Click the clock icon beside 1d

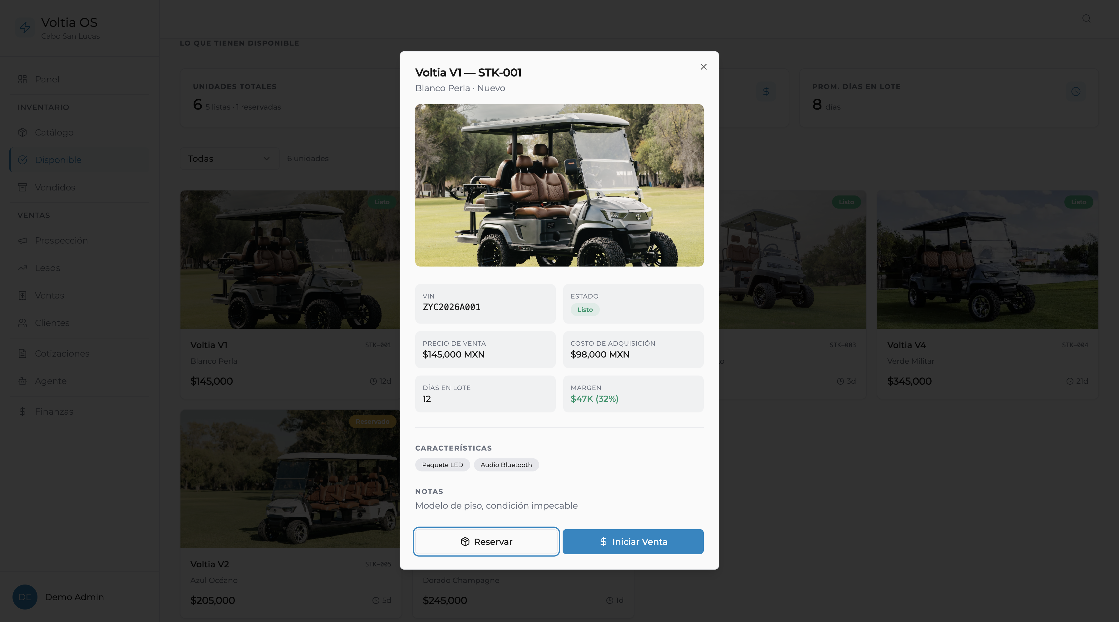[x=609, y=600]
